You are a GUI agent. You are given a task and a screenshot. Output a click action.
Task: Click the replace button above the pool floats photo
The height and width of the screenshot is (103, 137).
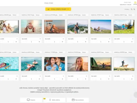point(14,52)
